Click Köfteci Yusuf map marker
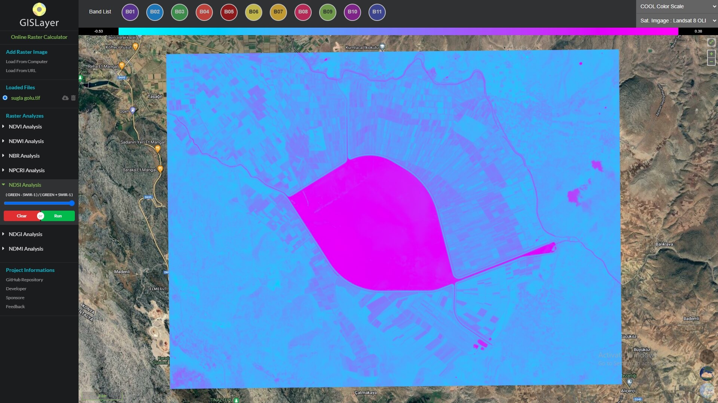 (x=135, y=46)
